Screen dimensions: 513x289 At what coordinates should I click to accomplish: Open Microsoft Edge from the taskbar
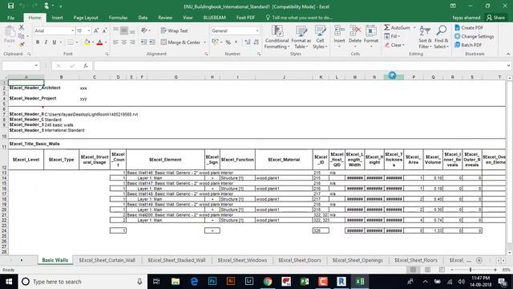coord(194,282)
